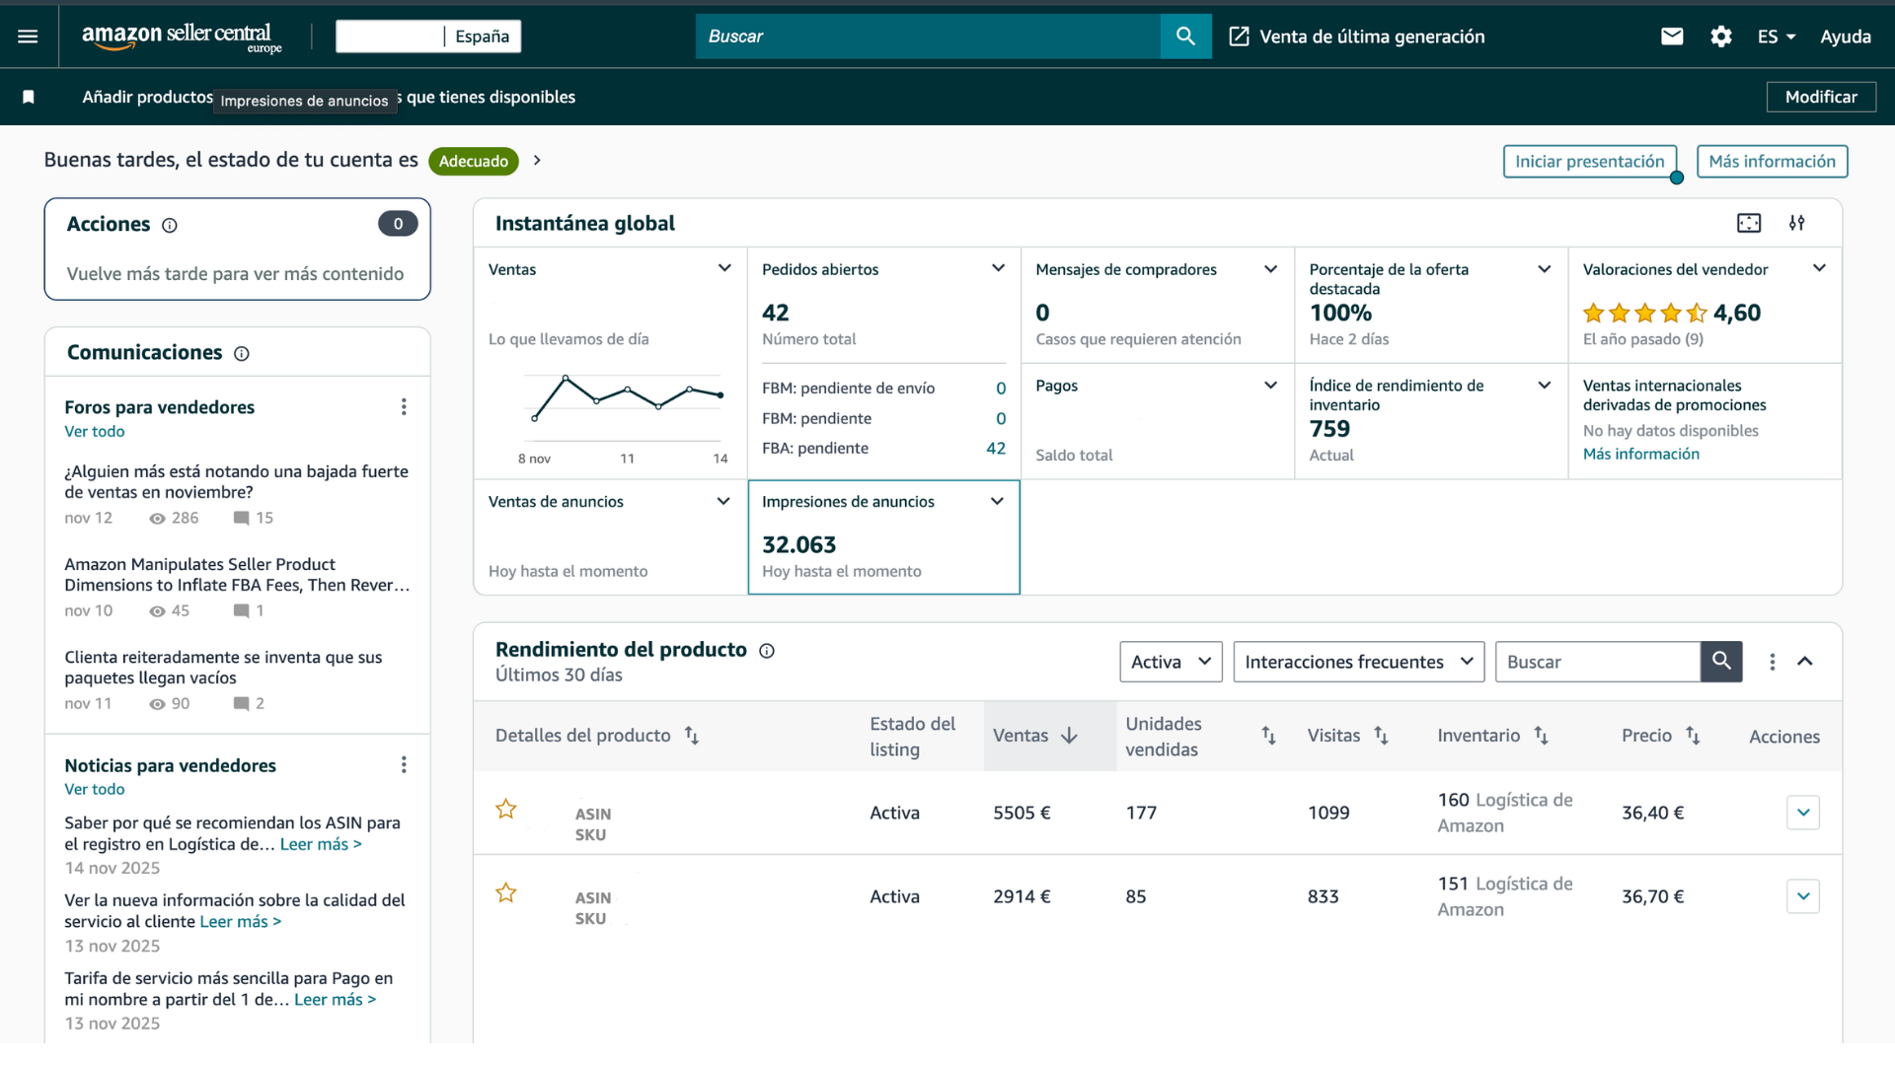Open the Activa status filter dropdown
1895x1065 pixels.
(x=1171, y=662)
